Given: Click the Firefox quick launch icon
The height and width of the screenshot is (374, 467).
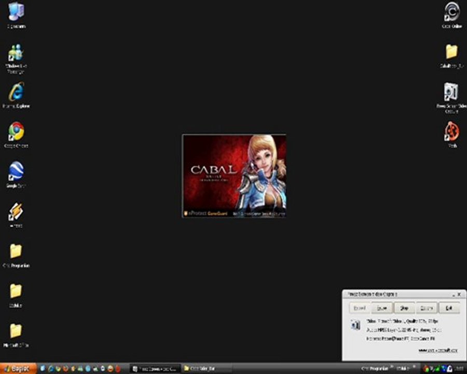Looking at the screenshot, I should 65,369.
